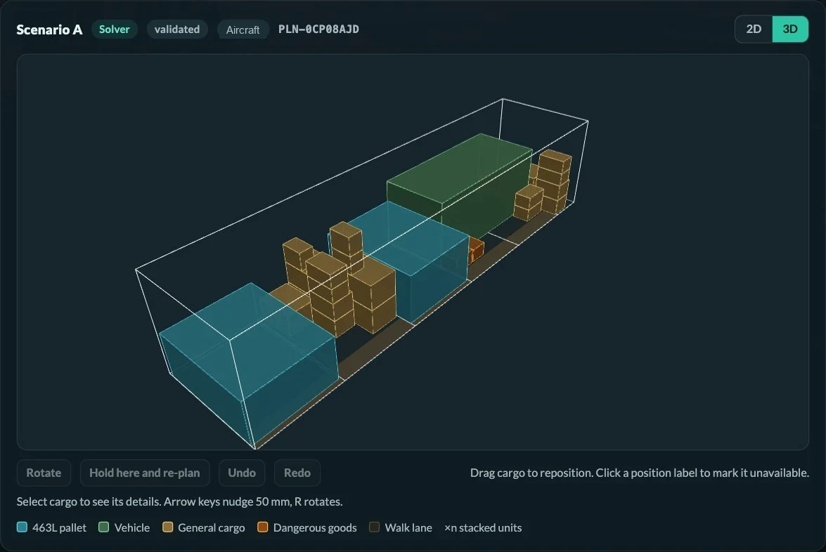The image size is (826, 552).
Task: Click the Dangerous goods legend swatch
Action: click(262, 527)
